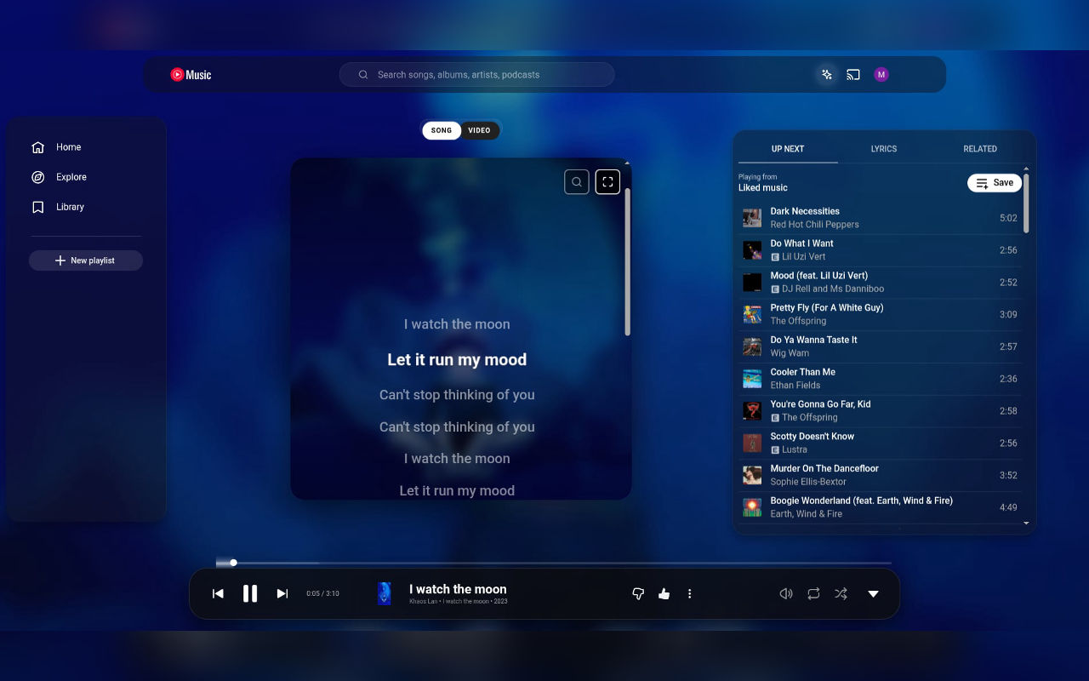Click the lyrics panel search icon
The height and width of the screenshot is (681, 1089).
pyautogui.click(x=577, y=182)
